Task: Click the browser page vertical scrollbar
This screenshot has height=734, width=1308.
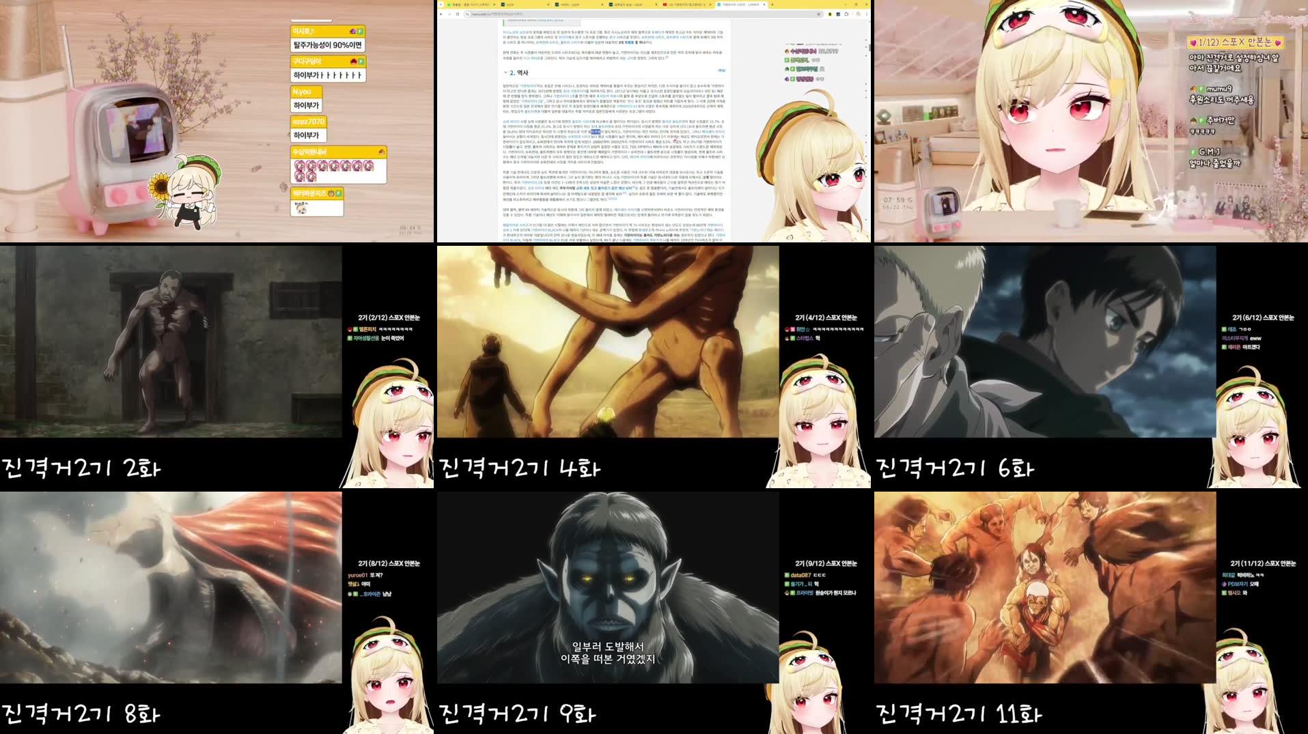Action: click(869, 48)
